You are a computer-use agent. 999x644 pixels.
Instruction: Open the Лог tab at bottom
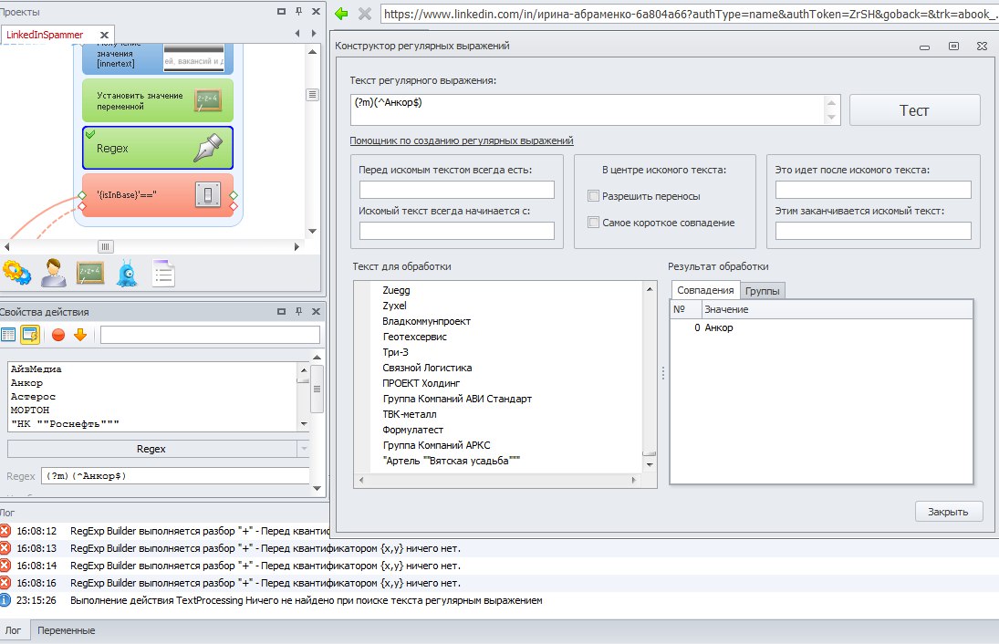tap(14, 630)
